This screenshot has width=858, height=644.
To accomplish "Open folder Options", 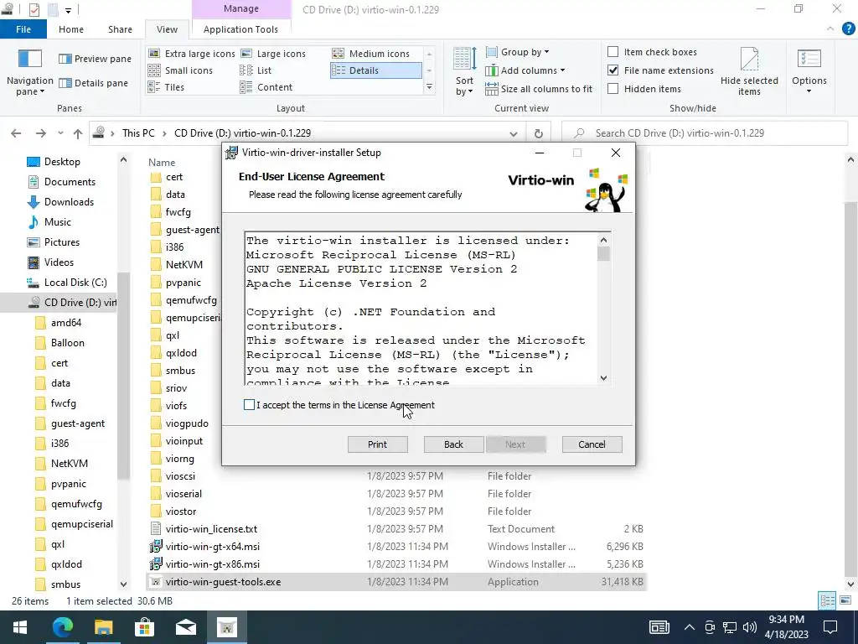I will pos(809,72).
